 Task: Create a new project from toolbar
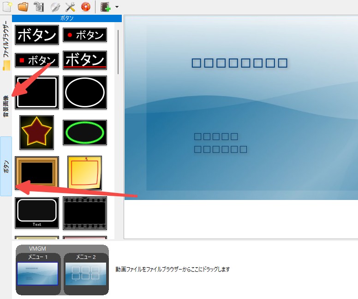(7, 6)
